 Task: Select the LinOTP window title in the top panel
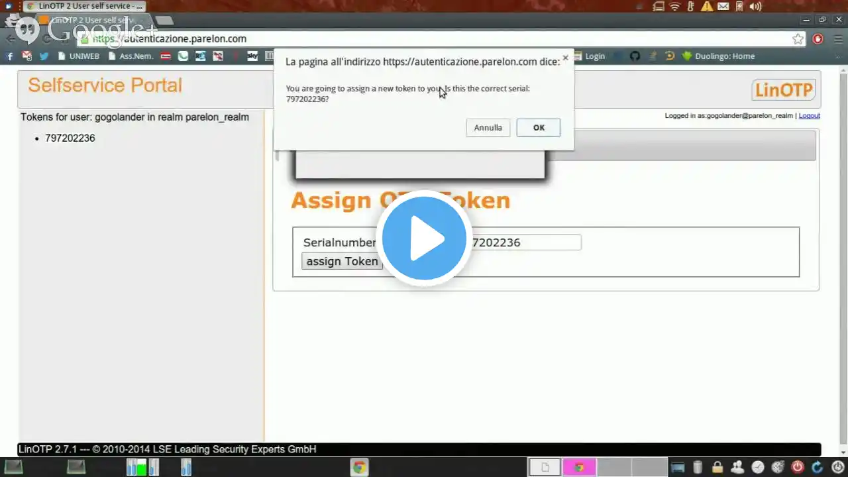pyautogui.click(x=85, y=6)
